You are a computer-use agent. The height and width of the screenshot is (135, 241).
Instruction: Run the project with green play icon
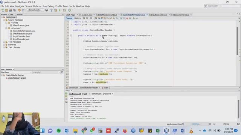(x=59, y=10)
